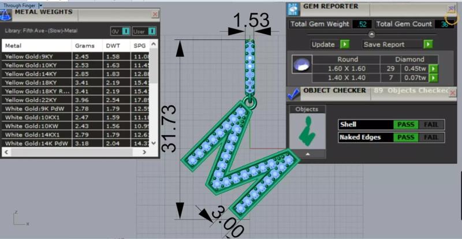Click the Total Gem Count value field
This screenshot has width=462, height=239.
coord(445,24)
